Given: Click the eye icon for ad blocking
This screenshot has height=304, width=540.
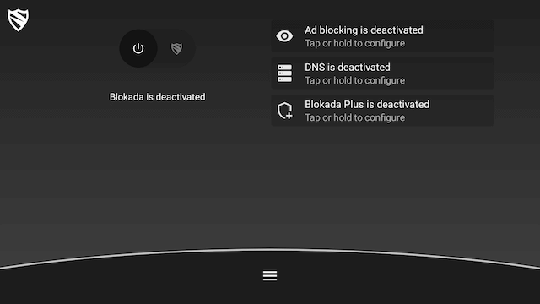Looking at the screenshot, I should (x=284, y=36).
